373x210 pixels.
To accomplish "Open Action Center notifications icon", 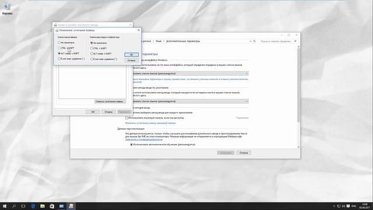I will coord(349,206).
